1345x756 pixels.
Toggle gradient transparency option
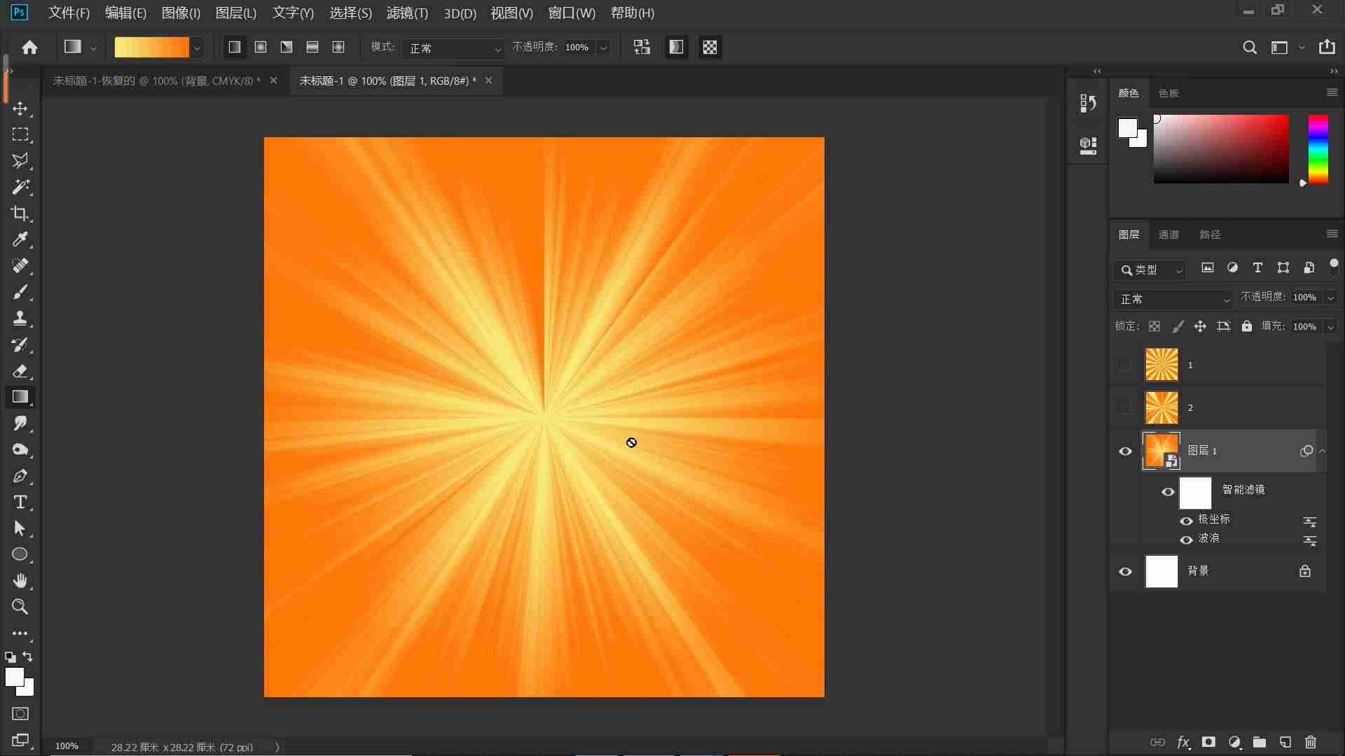click(x=710, y=47)
